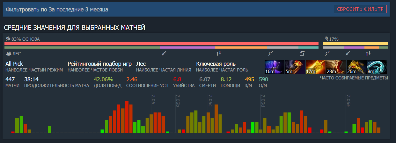
Task: Click the 7.06 patch marker in the chart
Action: click(153, 100)
